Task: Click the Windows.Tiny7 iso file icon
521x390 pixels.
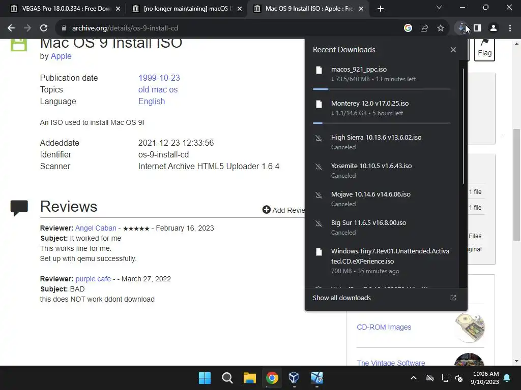Action: tap(319, 252)
